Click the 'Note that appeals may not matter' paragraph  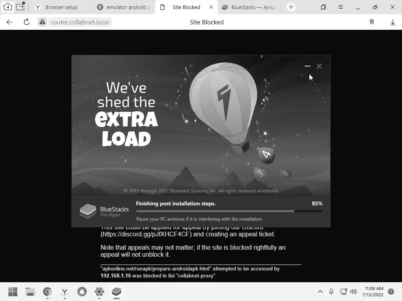click(193, 251)
